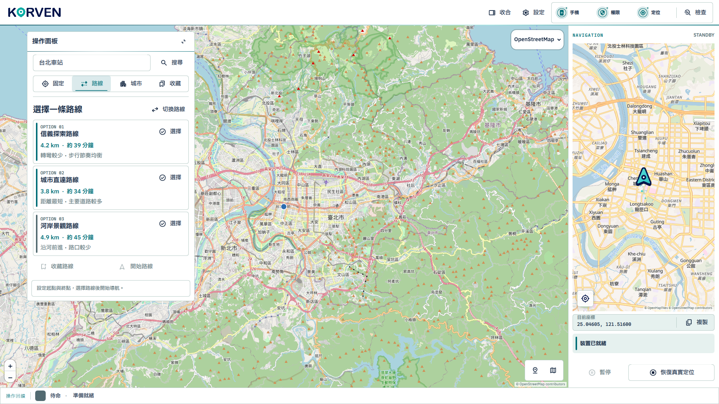Switch to the 收藏 tab

170,84
